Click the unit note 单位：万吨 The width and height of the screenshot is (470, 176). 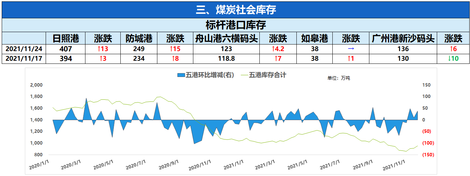pos(339,78)
